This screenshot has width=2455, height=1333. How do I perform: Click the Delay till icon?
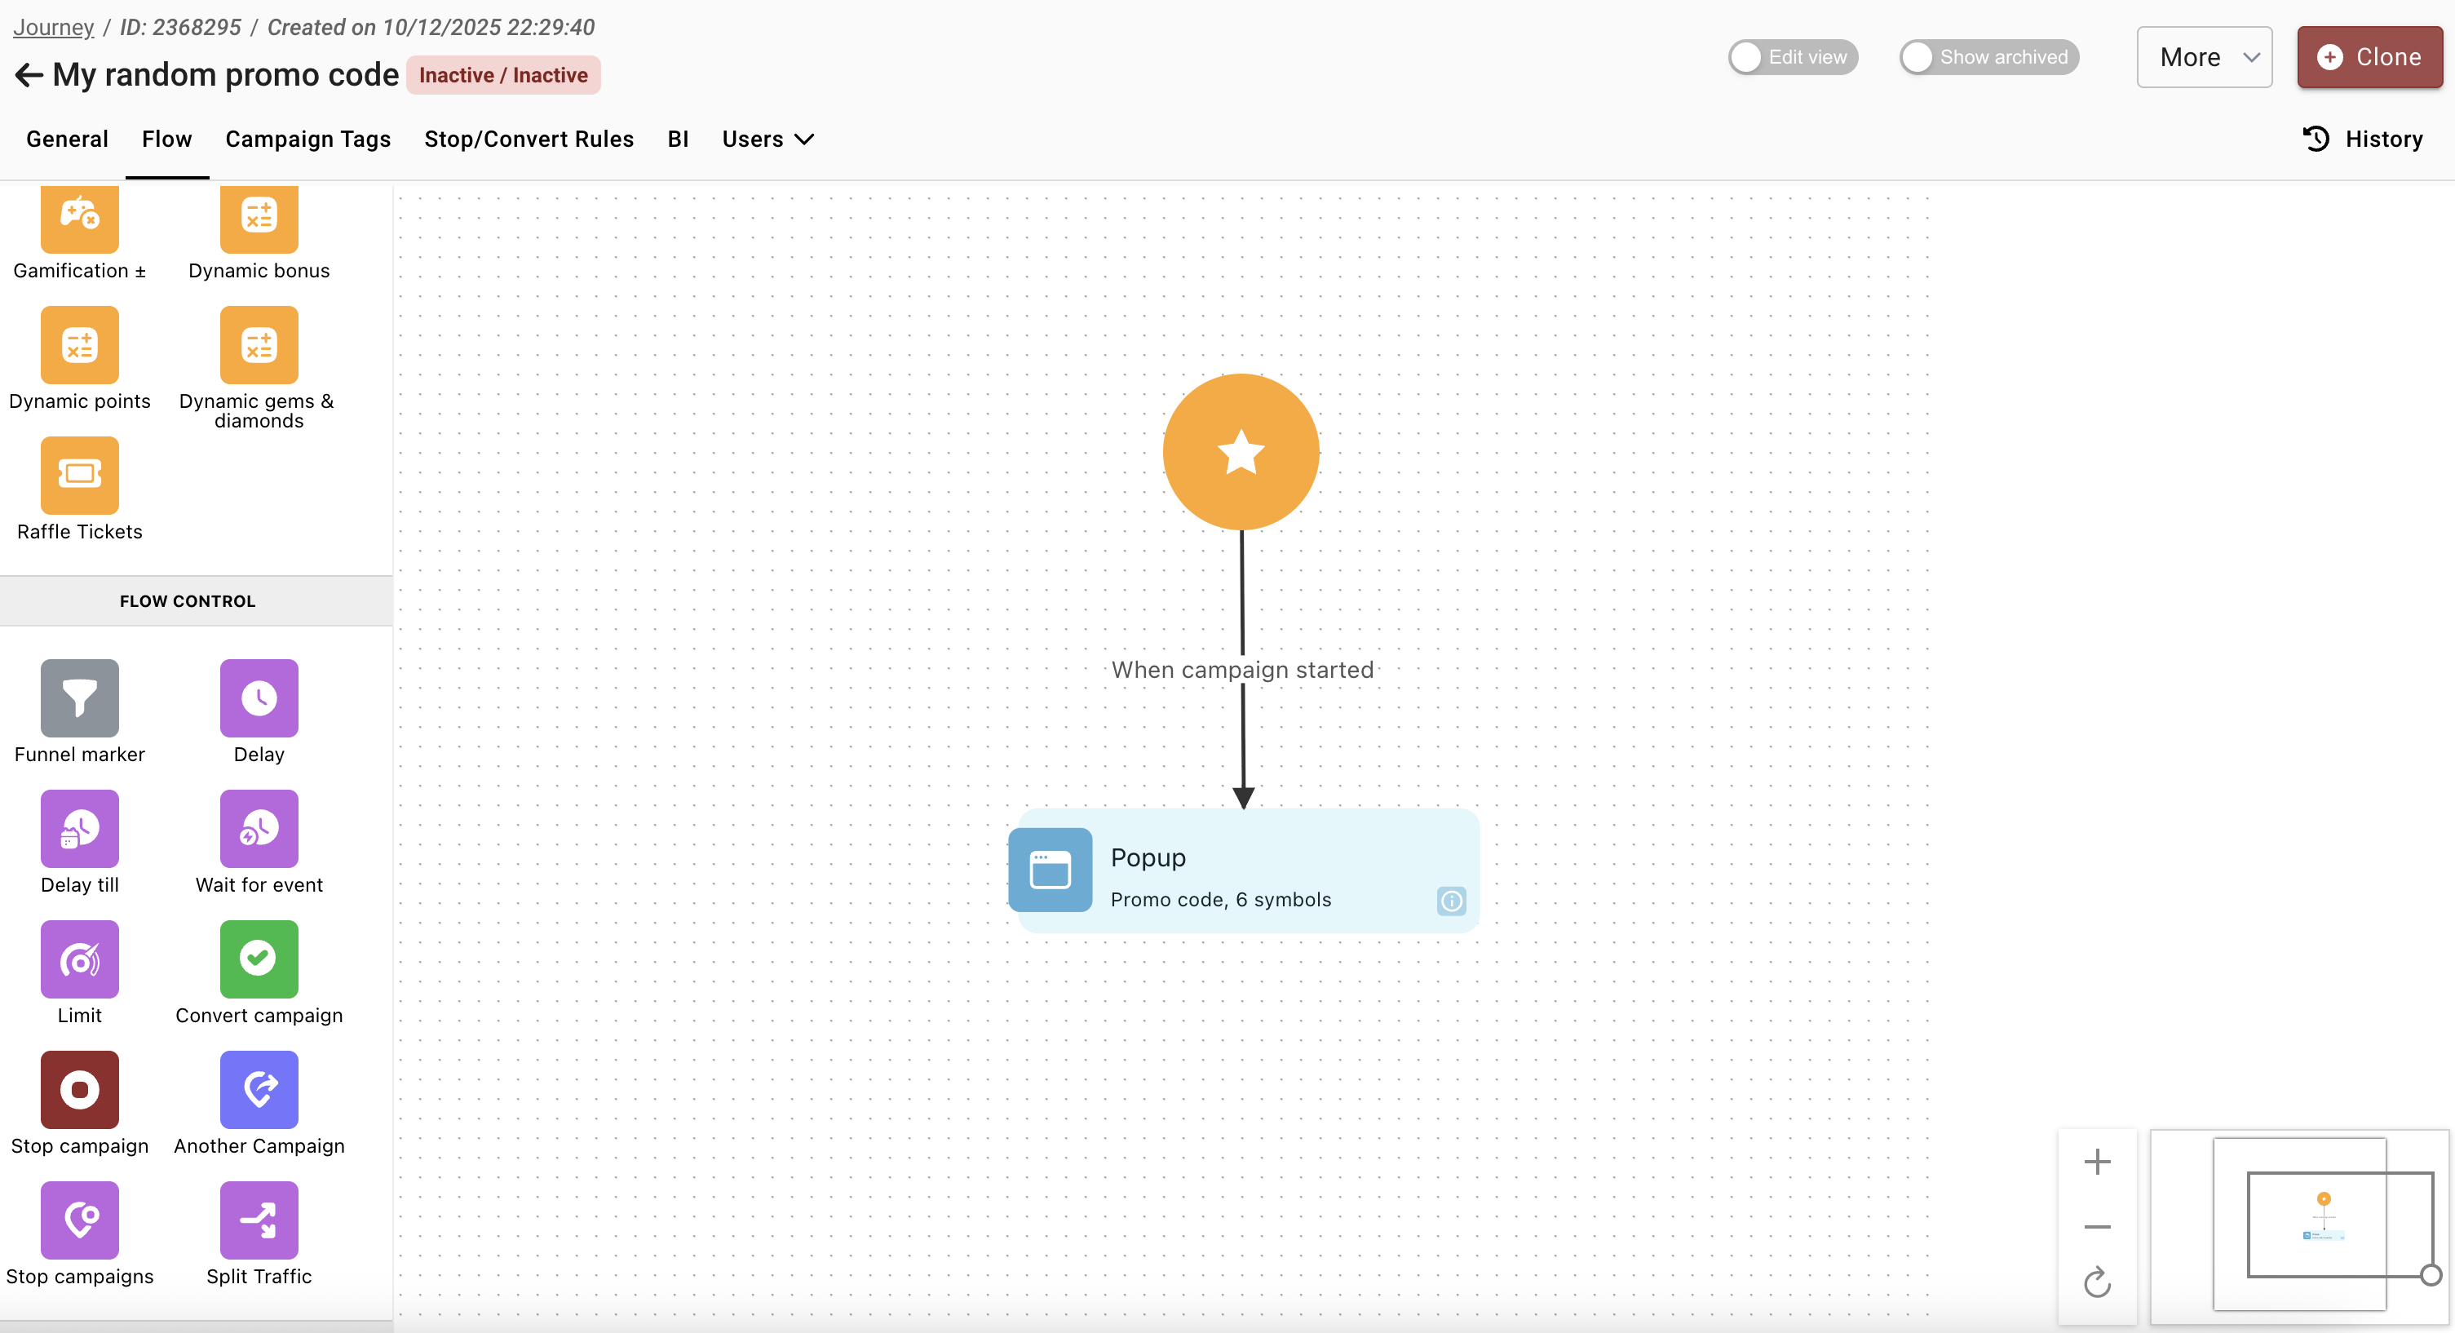79,828
